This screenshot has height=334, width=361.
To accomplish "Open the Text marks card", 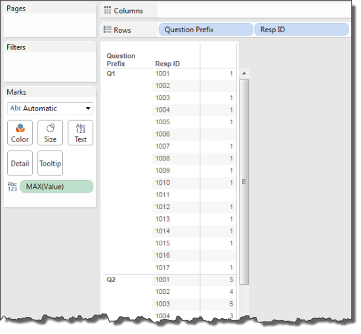I will coord(80,133).
